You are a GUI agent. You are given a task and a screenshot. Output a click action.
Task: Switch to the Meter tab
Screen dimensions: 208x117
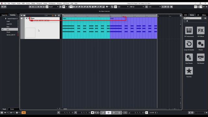204,15
